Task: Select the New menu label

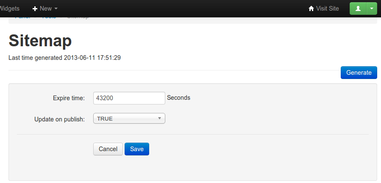Action: tap(46, 8)
